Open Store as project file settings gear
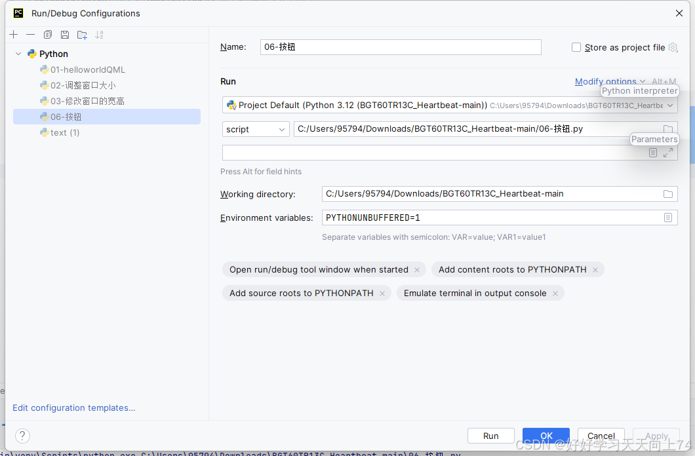The image size is (695, 456). [673, 47]
